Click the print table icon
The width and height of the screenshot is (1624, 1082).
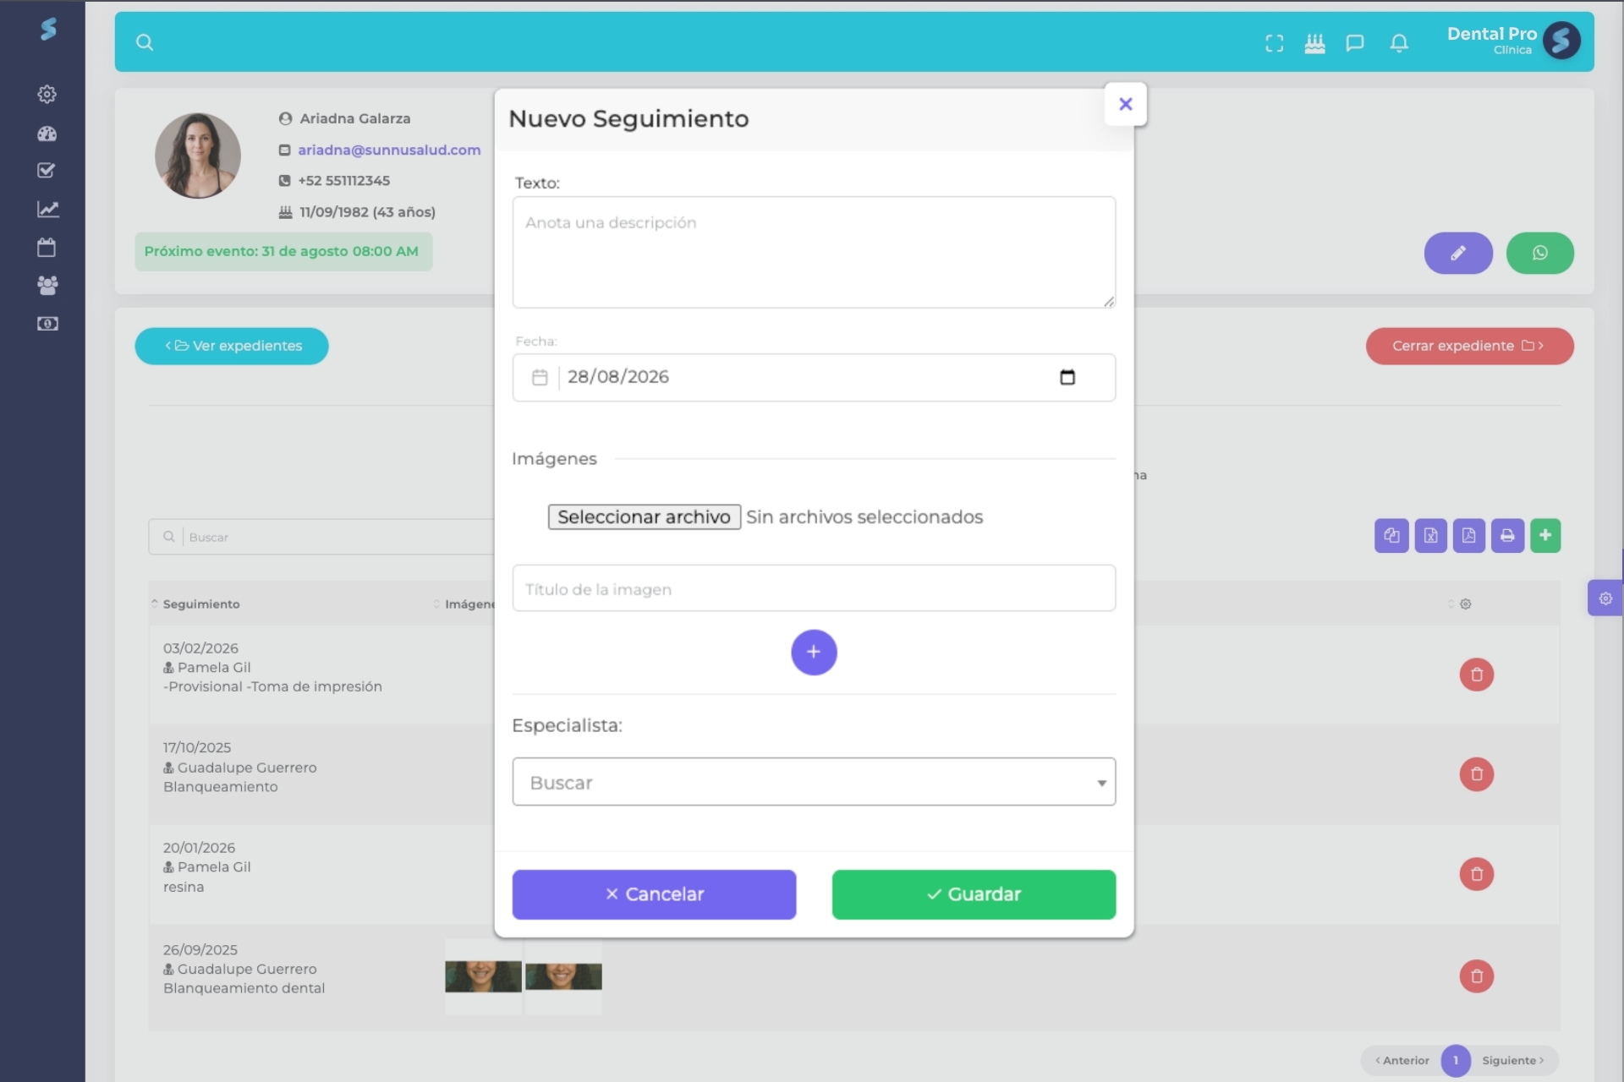[1507, 535]
